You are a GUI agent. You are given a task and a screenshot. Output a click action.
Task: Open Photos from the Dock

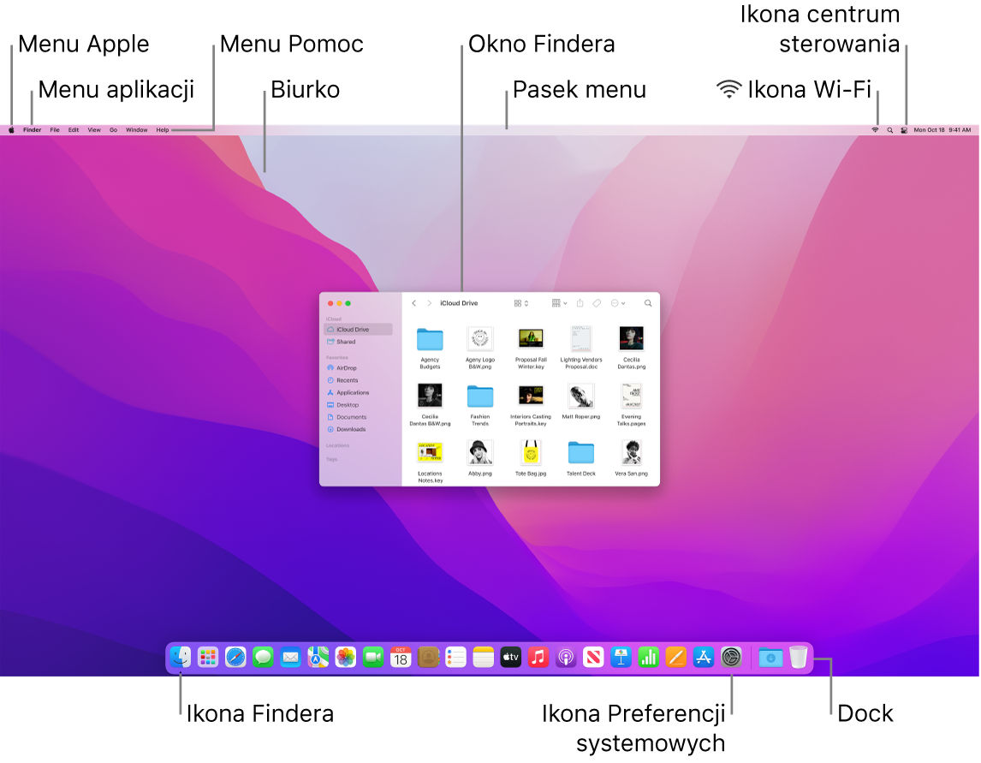tap(345, 657)
